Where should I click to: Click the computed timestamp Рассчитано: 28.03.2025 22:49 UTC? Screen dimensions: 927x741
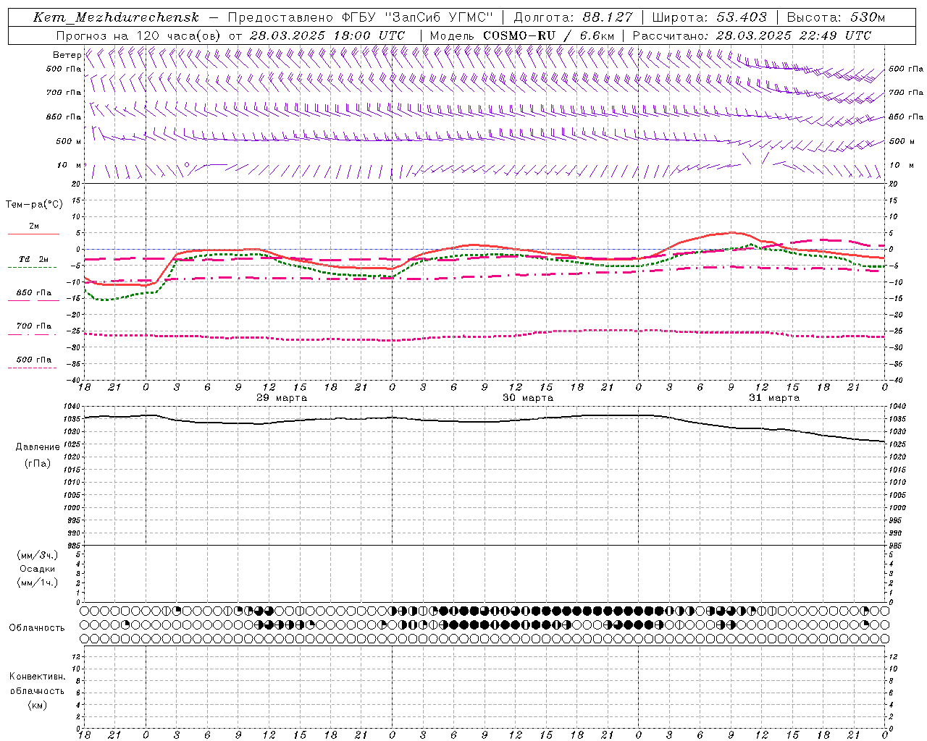[x=752, y=35]
